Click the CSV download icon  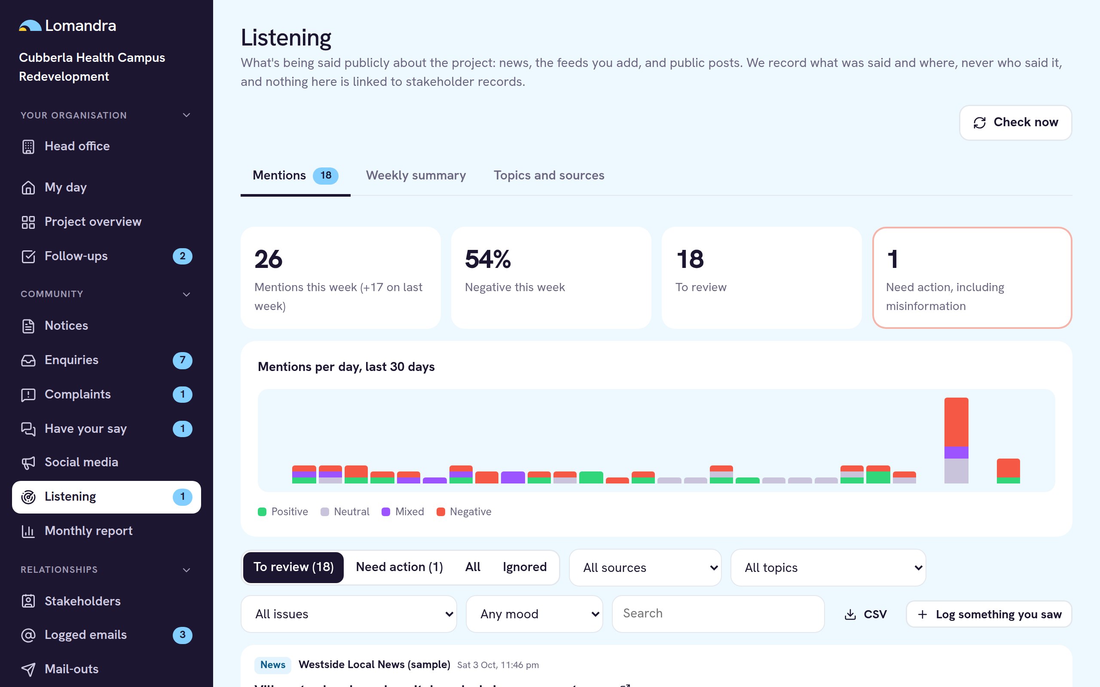pos(850,614)
